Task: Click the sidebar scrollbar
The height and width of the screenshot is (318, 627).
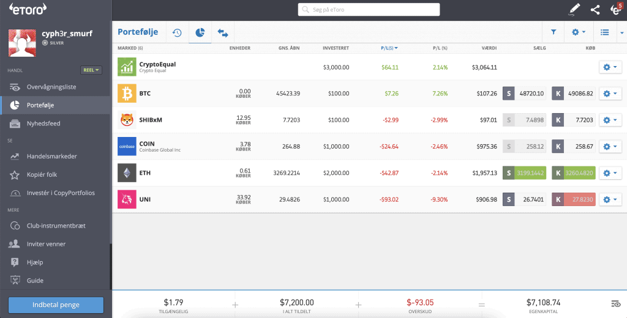Action: point(111,265)
